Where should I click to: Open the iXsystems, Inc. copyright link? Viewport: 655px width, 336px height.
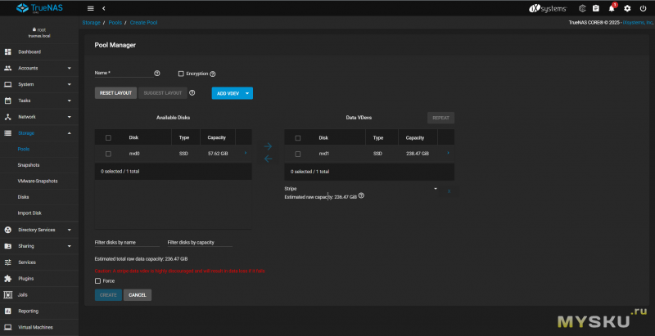coord(637,23)
